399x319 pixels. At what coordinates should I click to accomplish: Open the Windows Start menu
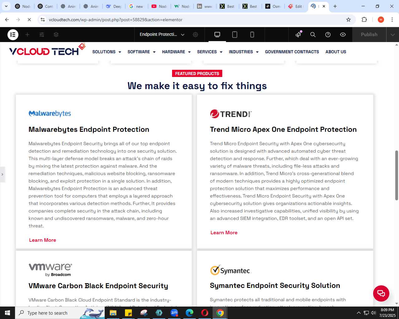(7, 313)
